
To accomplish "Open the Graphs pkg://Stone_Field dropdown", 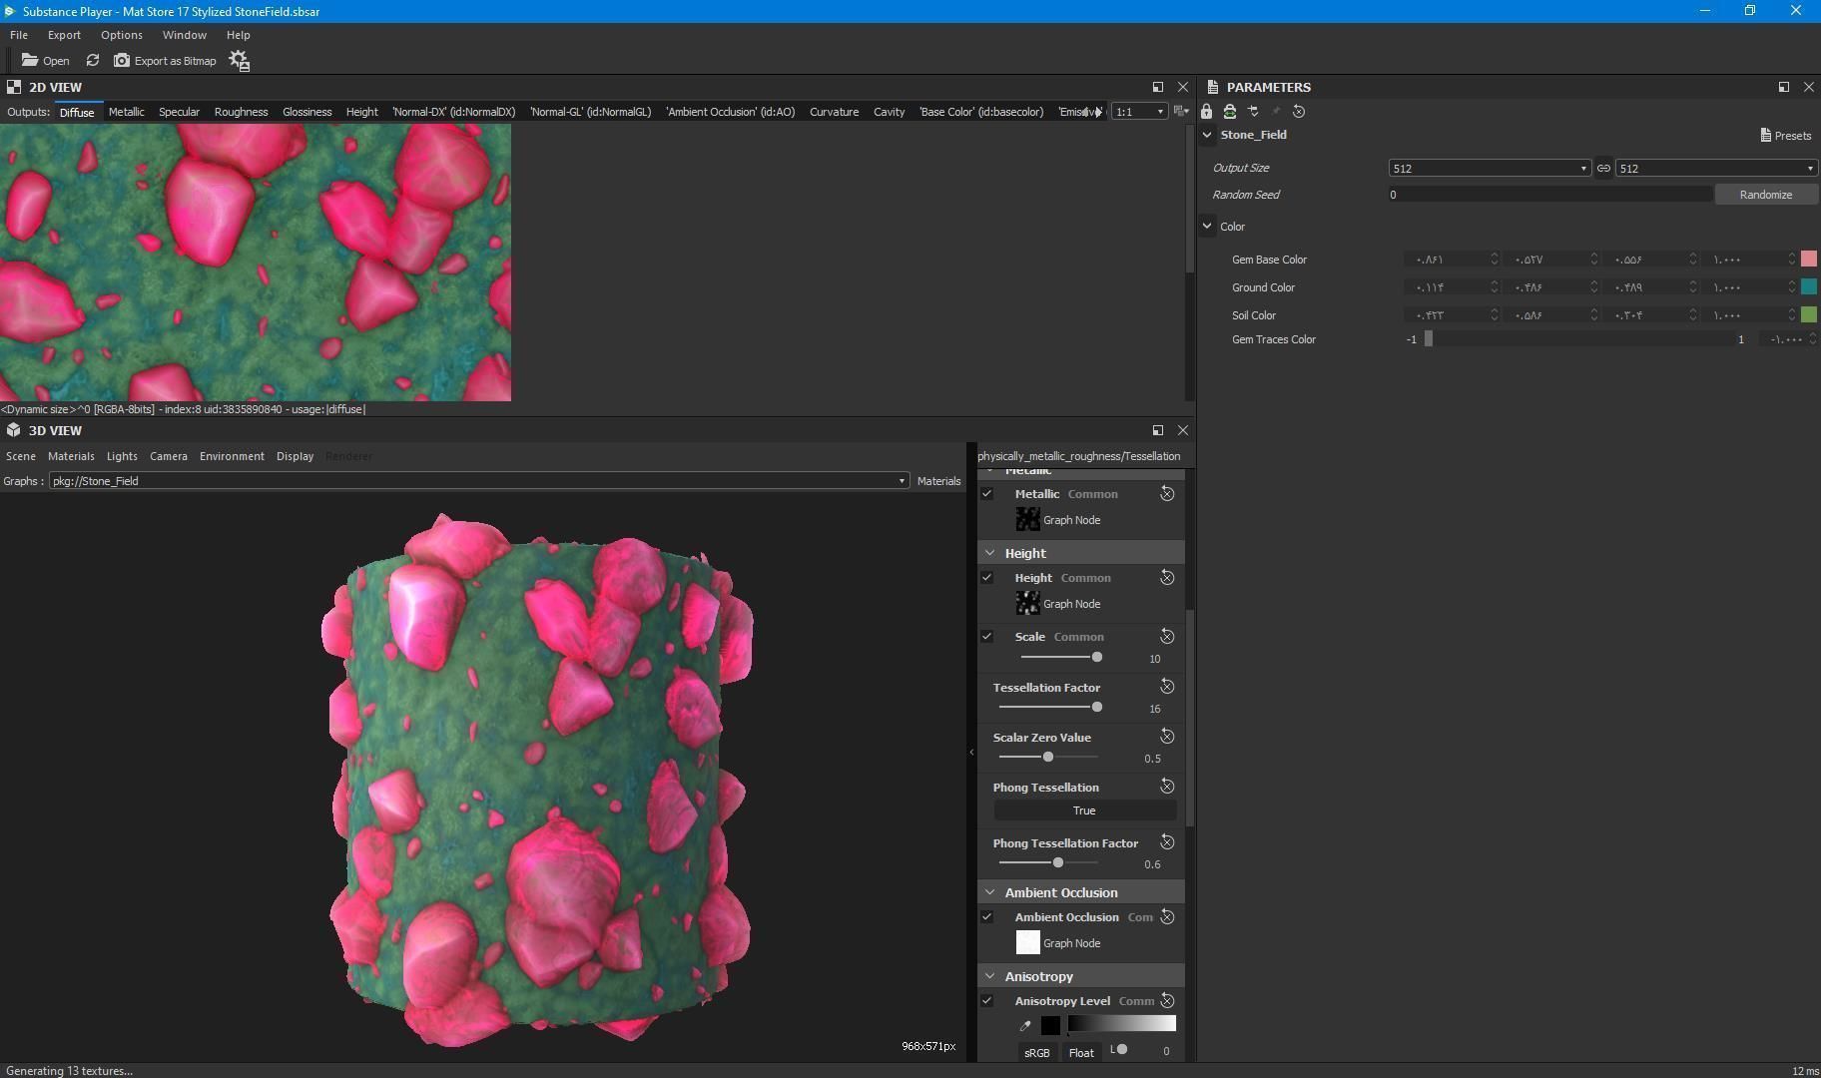I will click(479, 481).
